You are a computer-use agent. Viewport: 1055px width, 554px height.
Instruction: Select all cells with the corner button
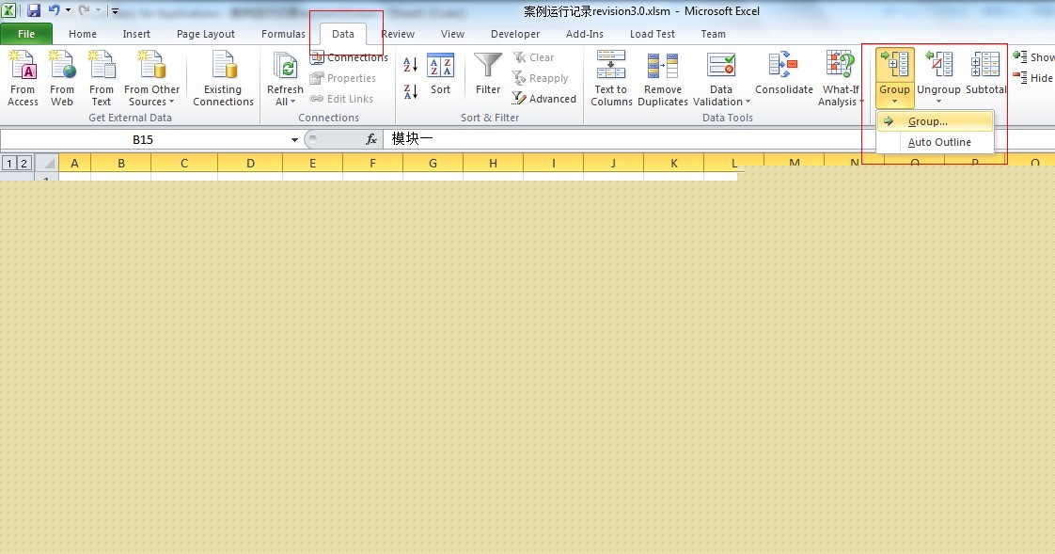47,164
